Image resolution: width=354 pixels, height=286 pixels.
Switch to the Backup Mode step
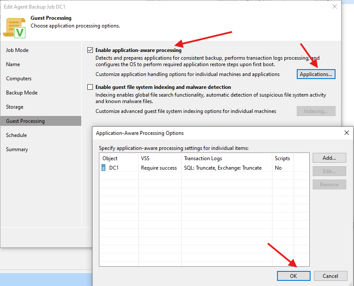click(x=22, y=93)
